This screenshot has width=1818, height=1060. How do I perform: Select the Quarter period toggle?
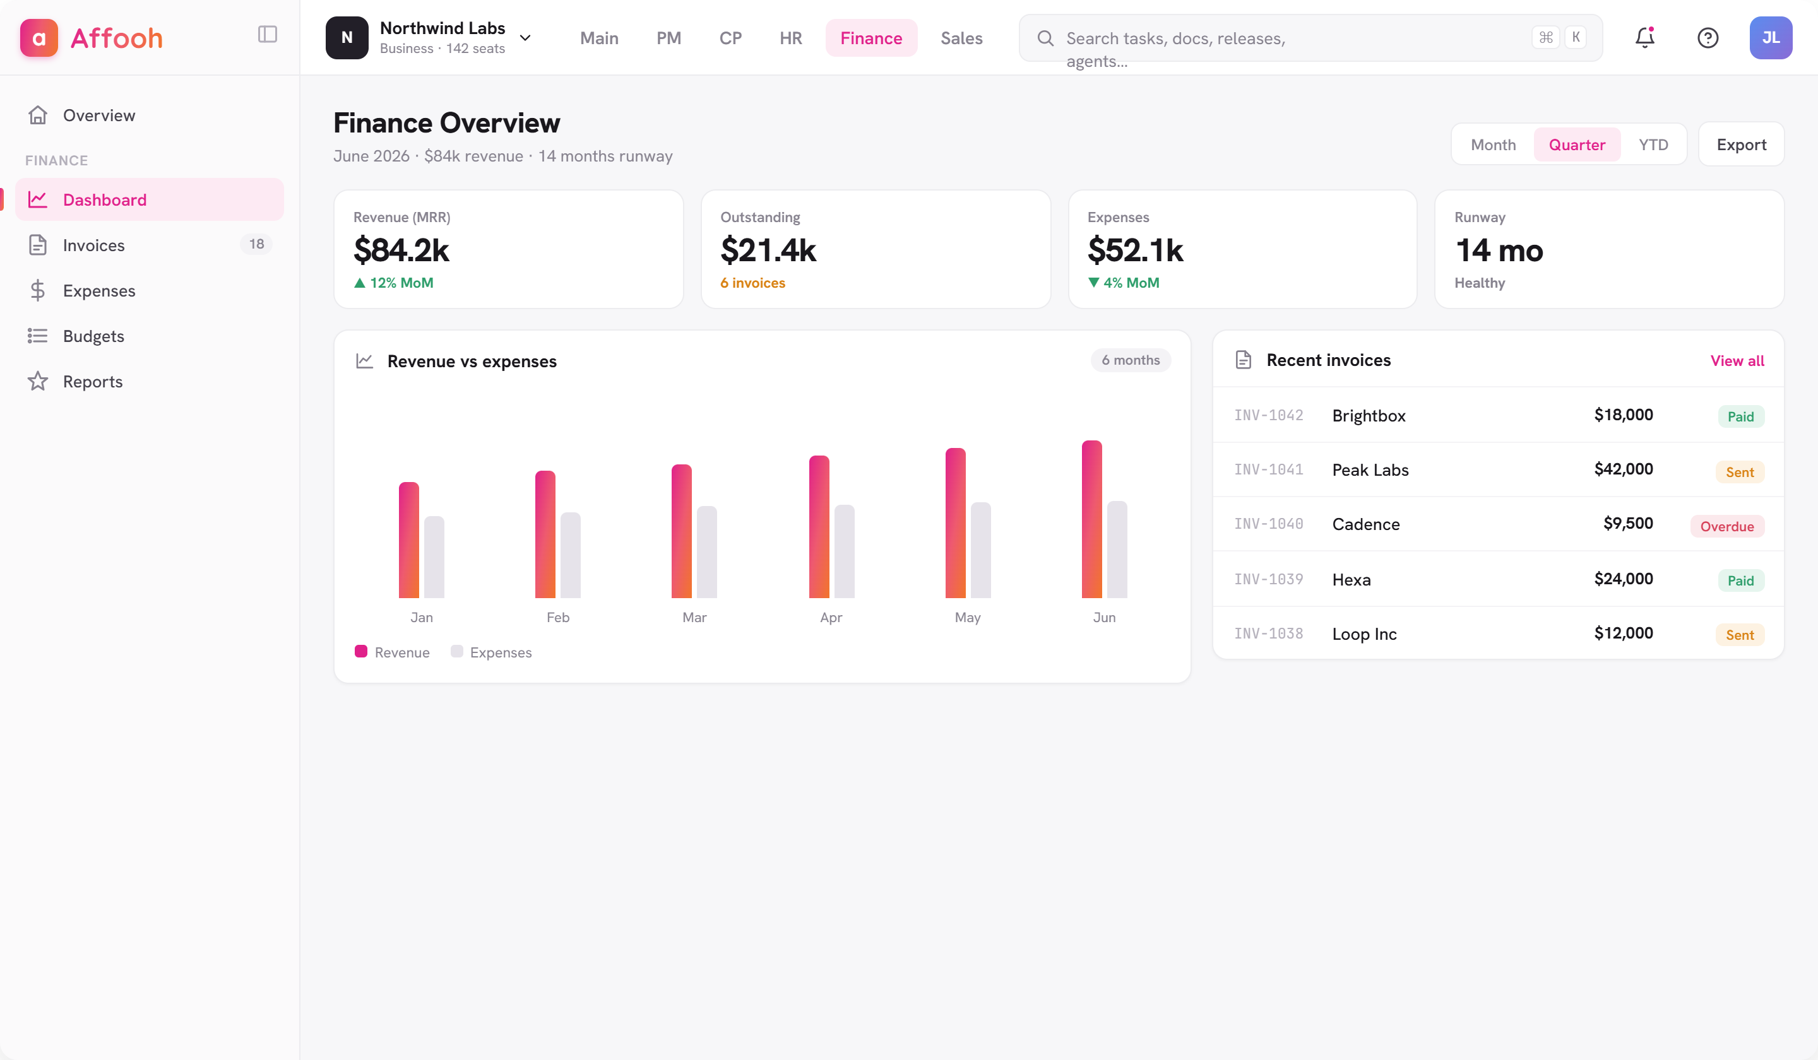point(1576,144)
